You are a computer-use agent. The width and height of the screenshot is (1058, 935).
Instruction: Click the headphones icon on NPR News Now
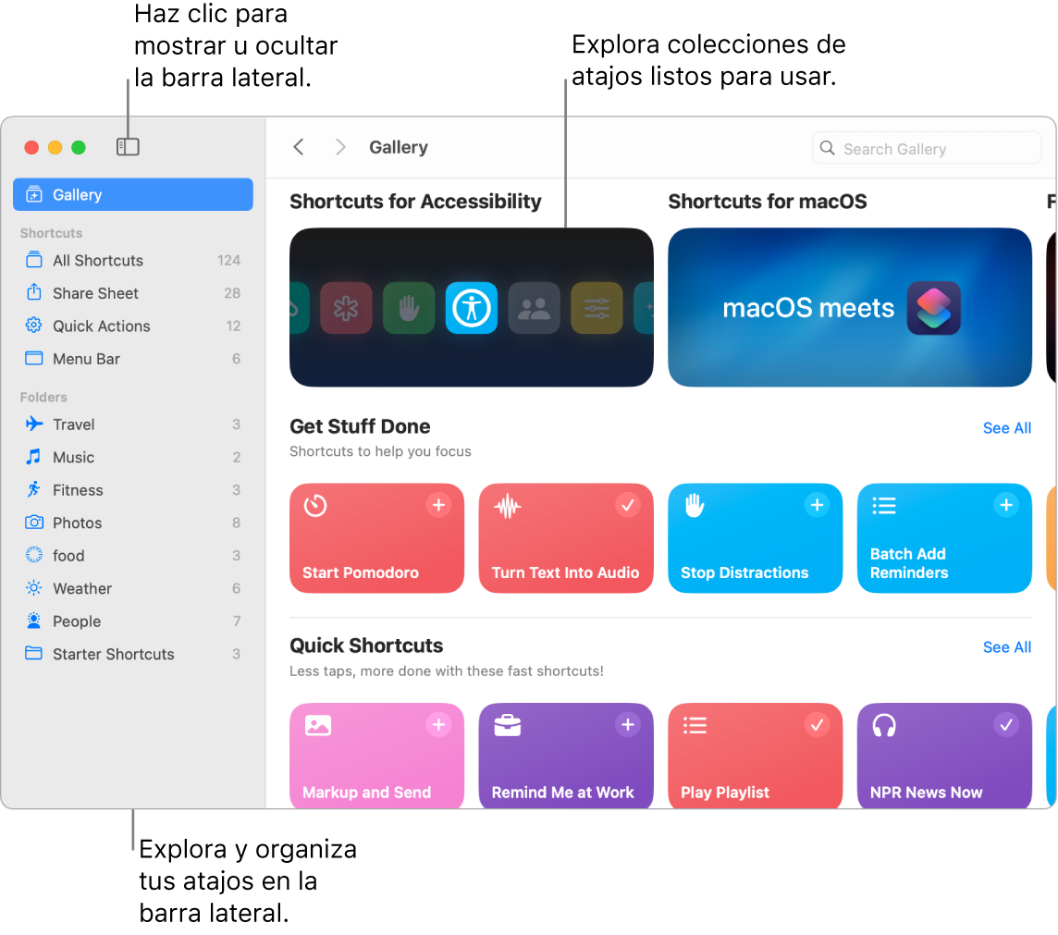click(x=884, y=726)
